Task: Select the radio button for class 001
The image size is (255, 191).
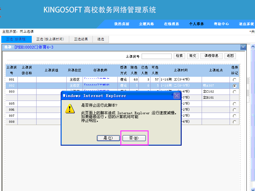Action: (x=234, y=80)
